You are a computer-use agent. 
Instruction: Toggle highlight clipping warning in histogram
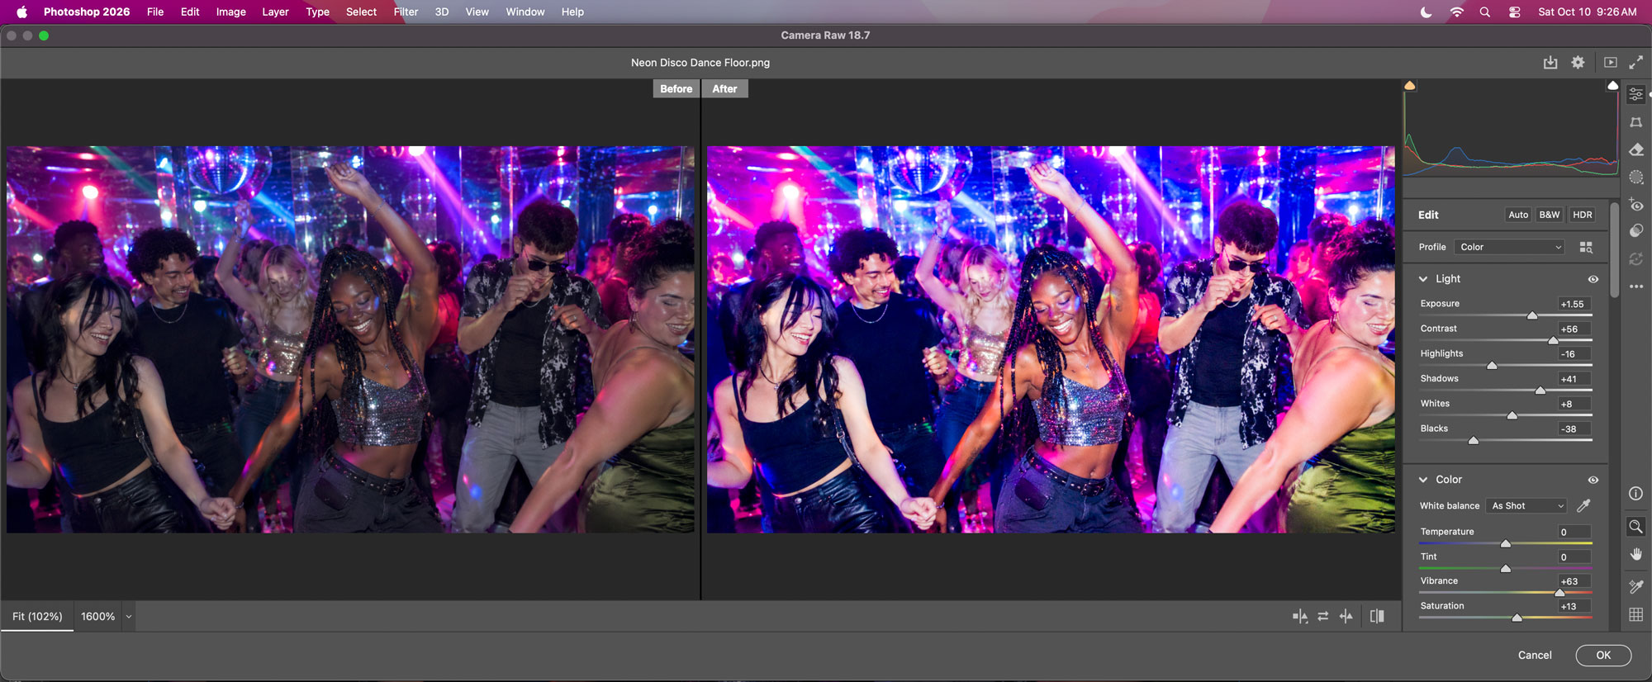tap(1612, 86)
